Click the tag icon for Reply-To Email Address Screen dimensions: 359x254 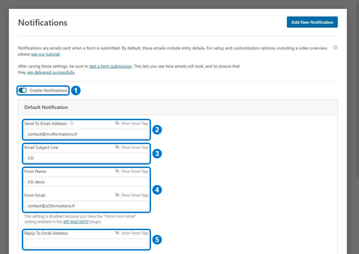click(117, 233)
